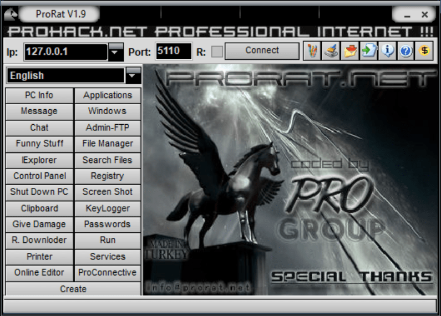The image size is (441, 316).
Task: Open the Online Editor
Action: [39, 273]
